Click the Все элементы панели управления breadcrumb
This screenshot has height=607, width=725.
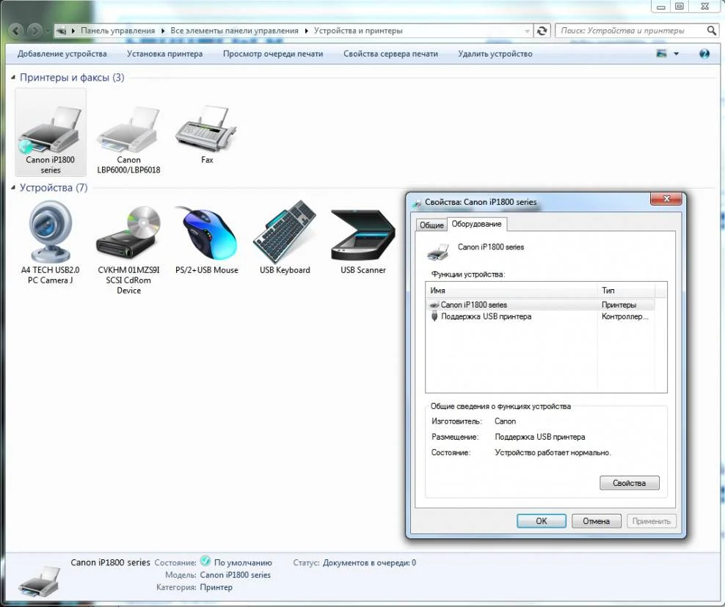point(234,31)
